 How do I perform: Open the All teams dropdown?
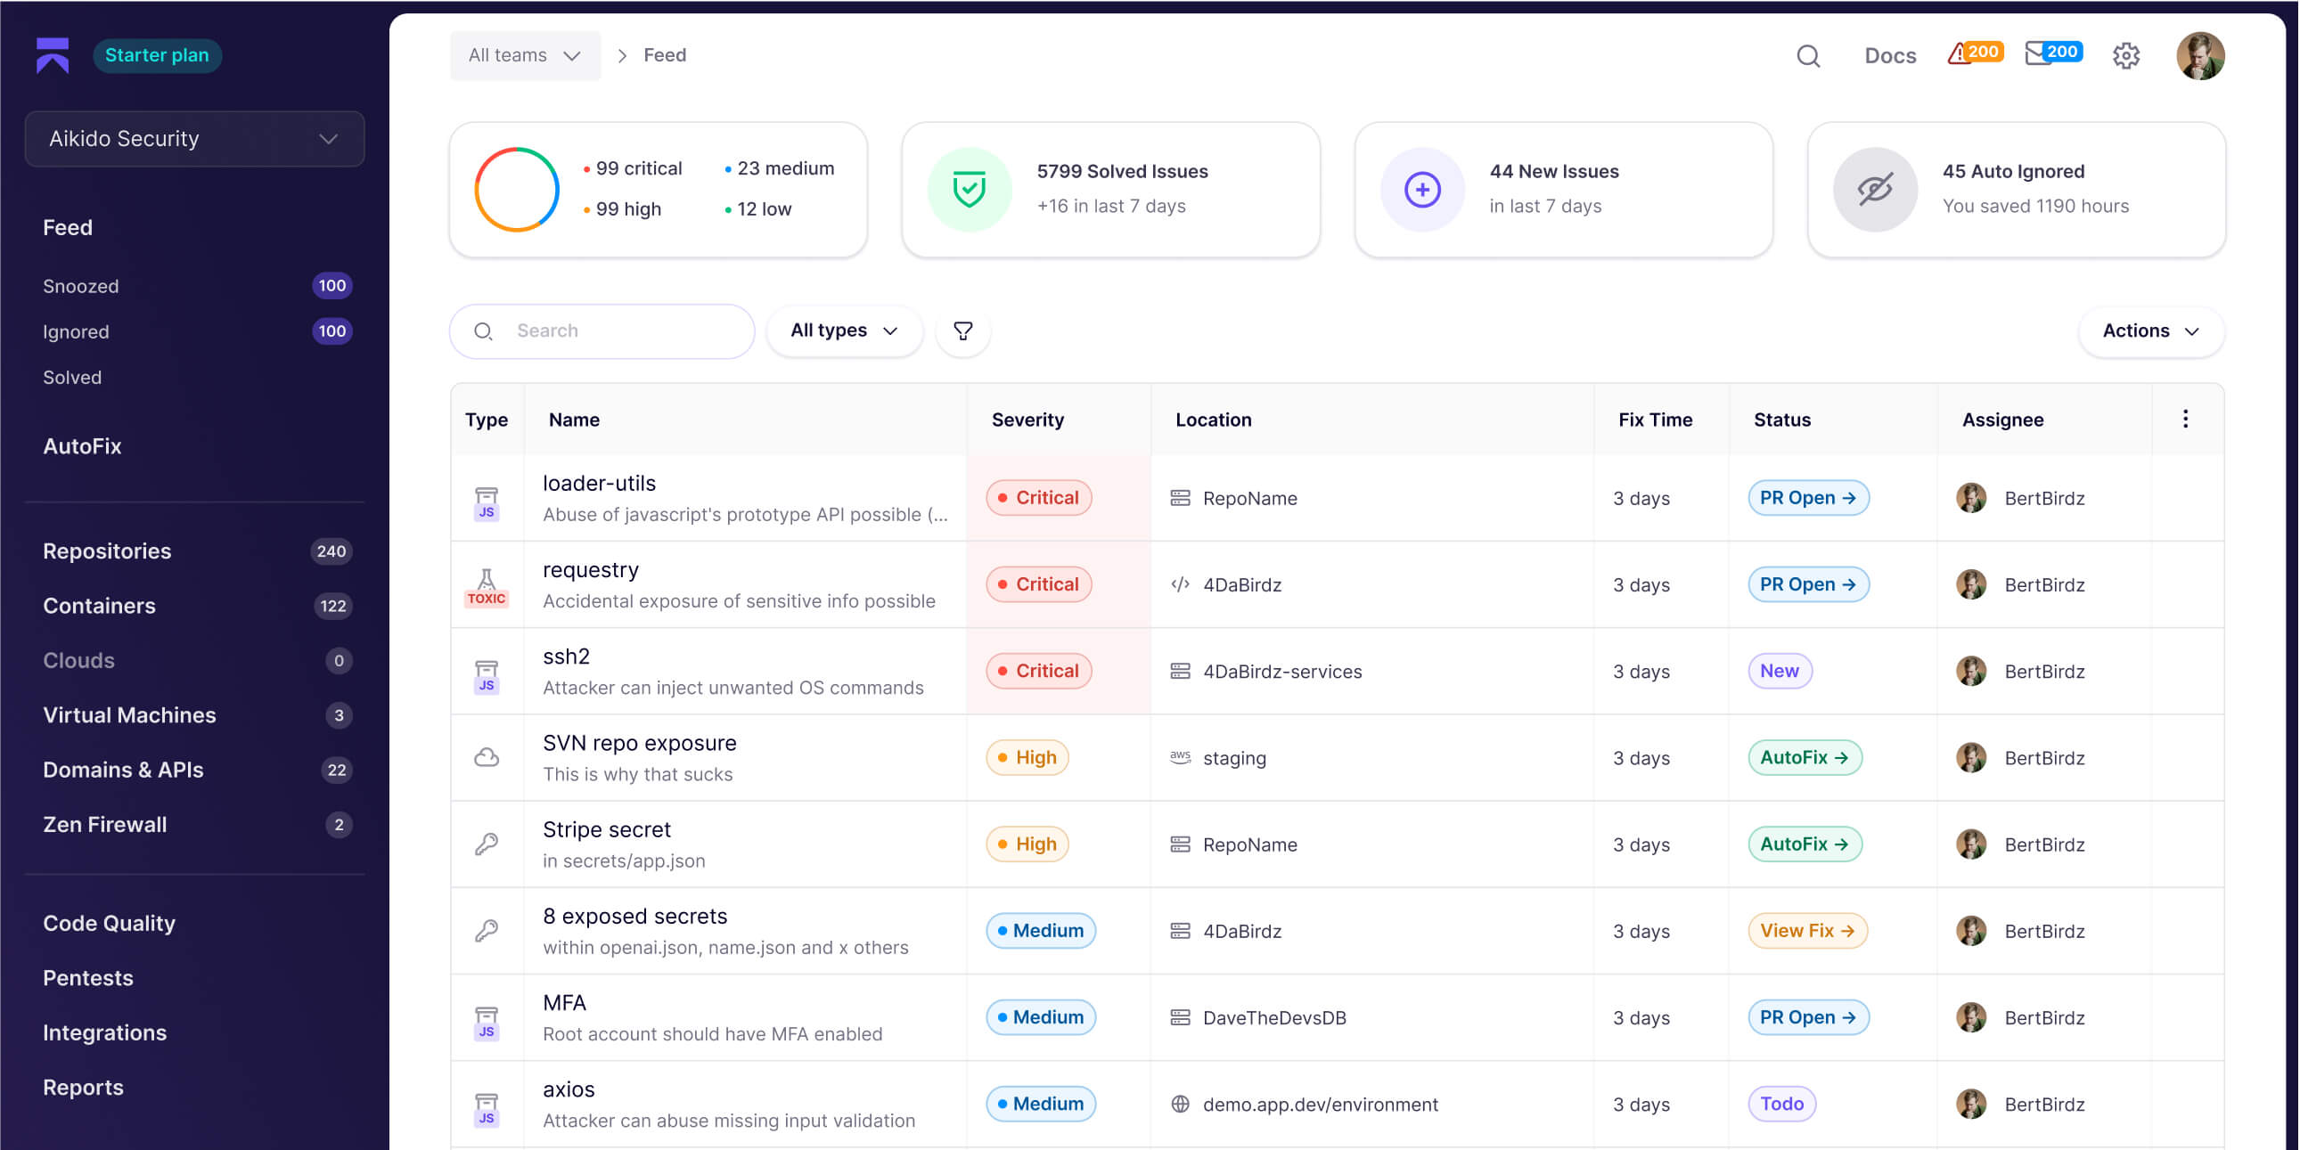click(x=525, y=55)
